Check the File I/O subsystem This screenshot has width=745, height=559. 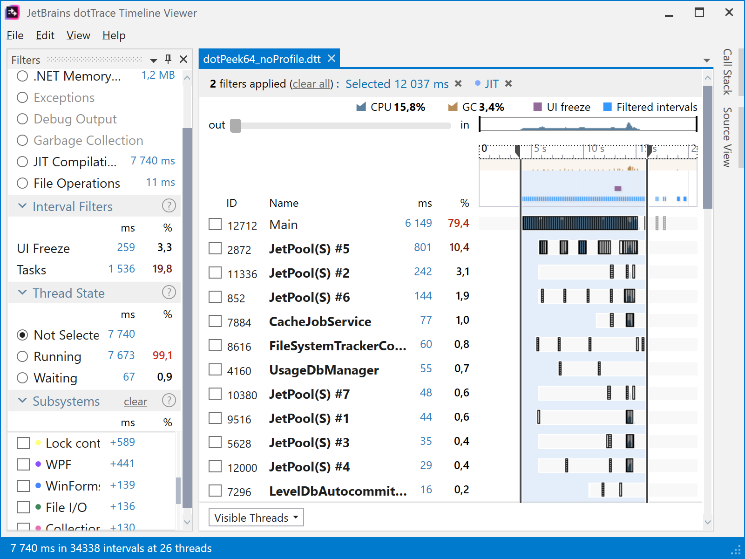point(23,507)
